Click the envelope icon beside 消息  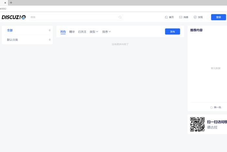[181, 17]
